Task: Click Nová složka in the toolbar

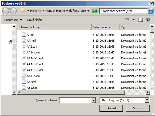Action: point(35,20)
